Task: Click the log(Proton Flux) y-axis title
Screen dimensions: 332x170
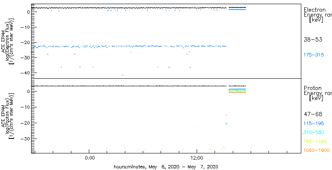Action: point(7,115)
